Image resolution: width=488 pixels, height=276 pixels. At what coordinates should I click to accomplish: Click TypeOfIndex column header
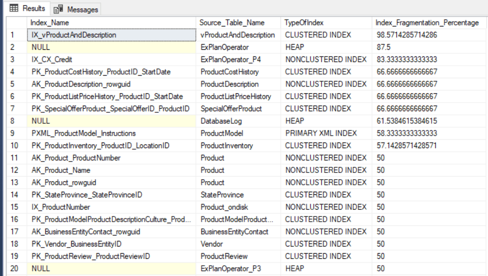coord(326,23)
